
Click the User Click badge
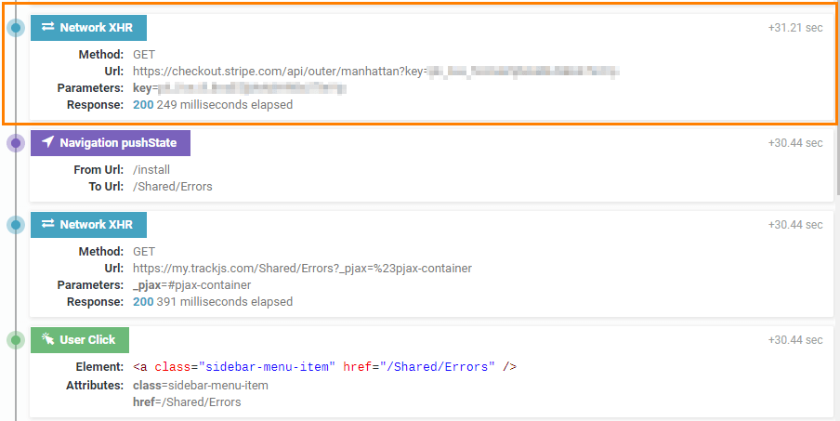(x=80, y=340)
